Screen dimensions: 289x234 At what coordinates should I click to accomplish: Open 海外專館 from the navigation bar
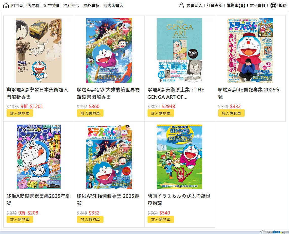(91, 6)
